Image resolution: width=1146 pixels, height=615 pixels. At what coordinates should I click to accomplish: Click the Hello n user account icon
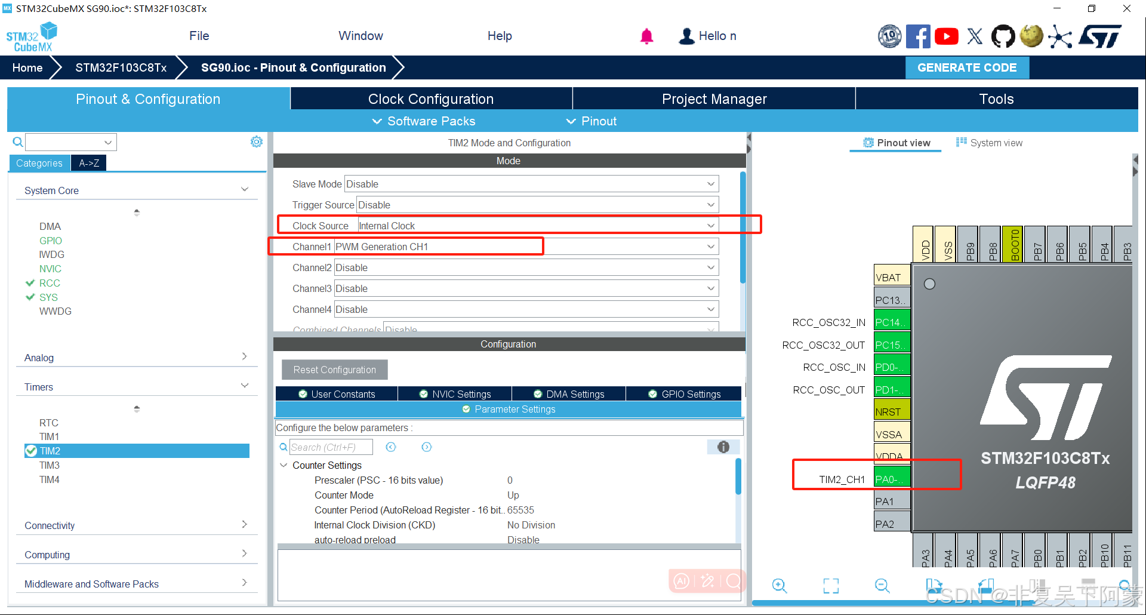(687, 36)
